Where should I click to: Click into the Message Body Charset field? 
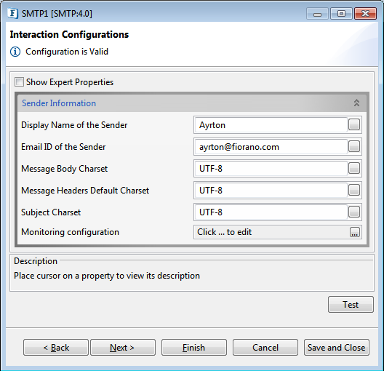pyautogui.click(x=271, y=169)
